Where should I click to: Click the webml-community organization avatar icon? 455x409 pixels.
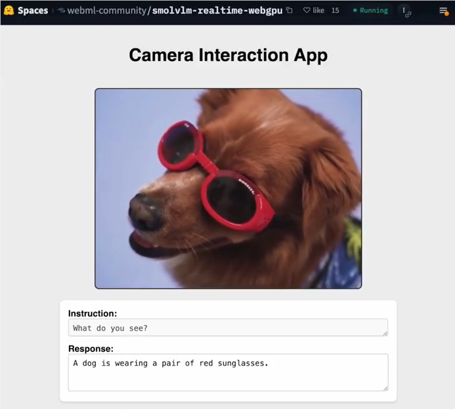[62, 11]
